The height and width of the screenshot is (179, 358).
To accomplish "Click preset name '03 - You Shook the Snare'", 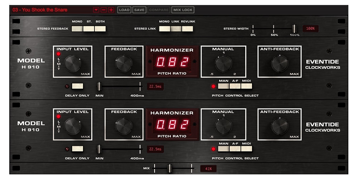I will 40,10.
